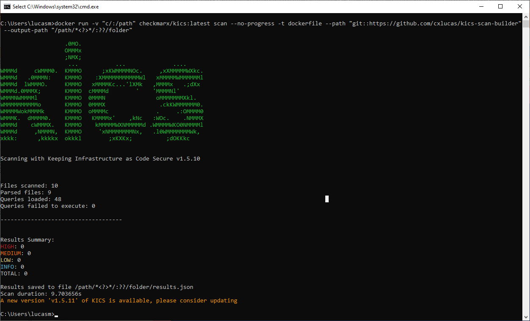The height and width of the screenshot is (321, 530).
Task: Click 'Scanning with Keeping Infrastructure as Code Secure v1.5.10'
Action: pos(100,158)
